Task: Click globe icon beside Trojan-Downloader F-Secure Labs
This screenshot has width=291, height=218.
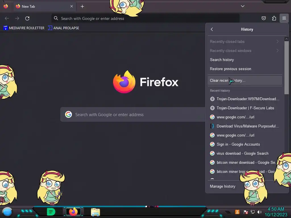Action: click(x=212, y=108)
